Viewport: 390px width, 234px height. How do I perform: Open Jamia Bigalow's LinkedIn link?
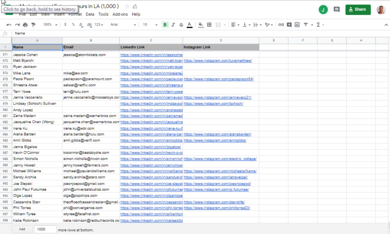151,147
